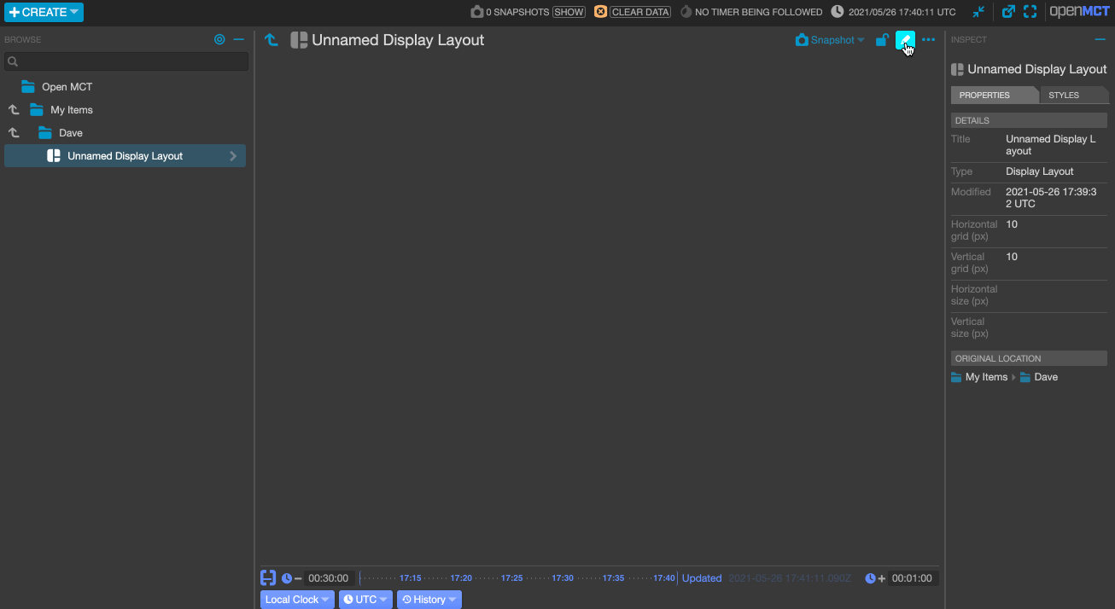Select Unnamed Display Layout tree item

pos(125,156)
